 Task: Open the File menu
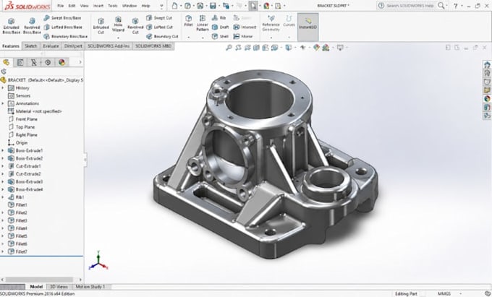61,6
